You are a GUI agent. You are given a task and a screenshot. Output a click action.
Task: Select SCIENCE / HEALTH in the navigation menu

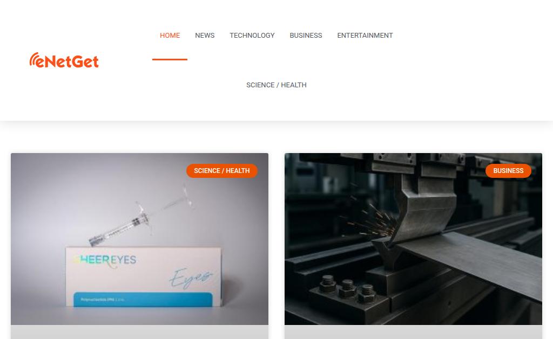point(276,85)
